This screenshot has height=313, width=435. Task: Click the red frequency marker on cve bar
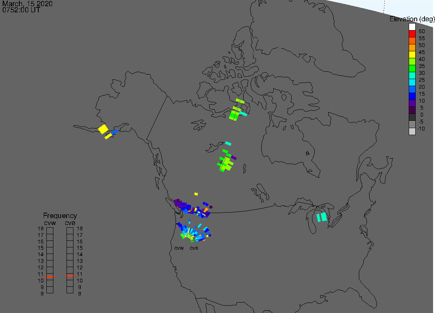[70, 276]
